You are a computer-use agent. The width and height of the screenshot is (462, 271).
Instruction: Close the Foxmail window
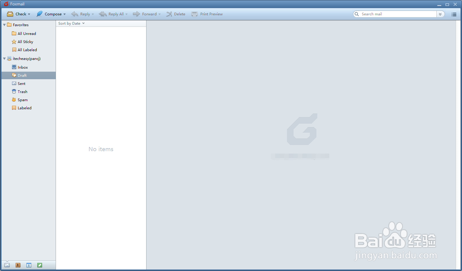tap(455, 5)
